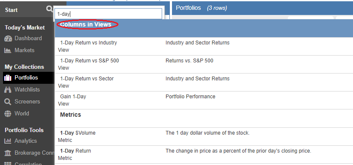Screen dimensions: 353x165
Task: Click the Analytics bar chart icon
Action: pyautogui.click(x=8, y=141)
